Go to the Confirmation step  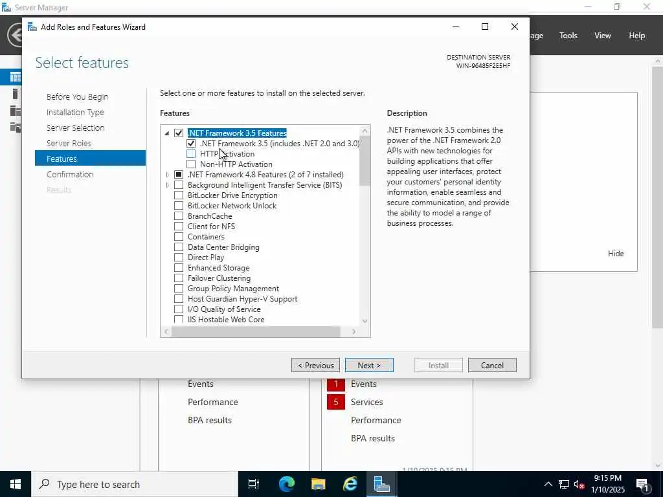[70, 174]
